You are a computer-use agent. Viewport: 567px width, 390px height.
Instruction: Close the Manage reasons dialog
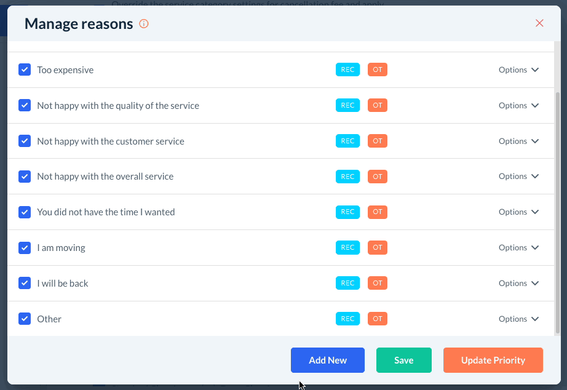[x=539, y=23]
